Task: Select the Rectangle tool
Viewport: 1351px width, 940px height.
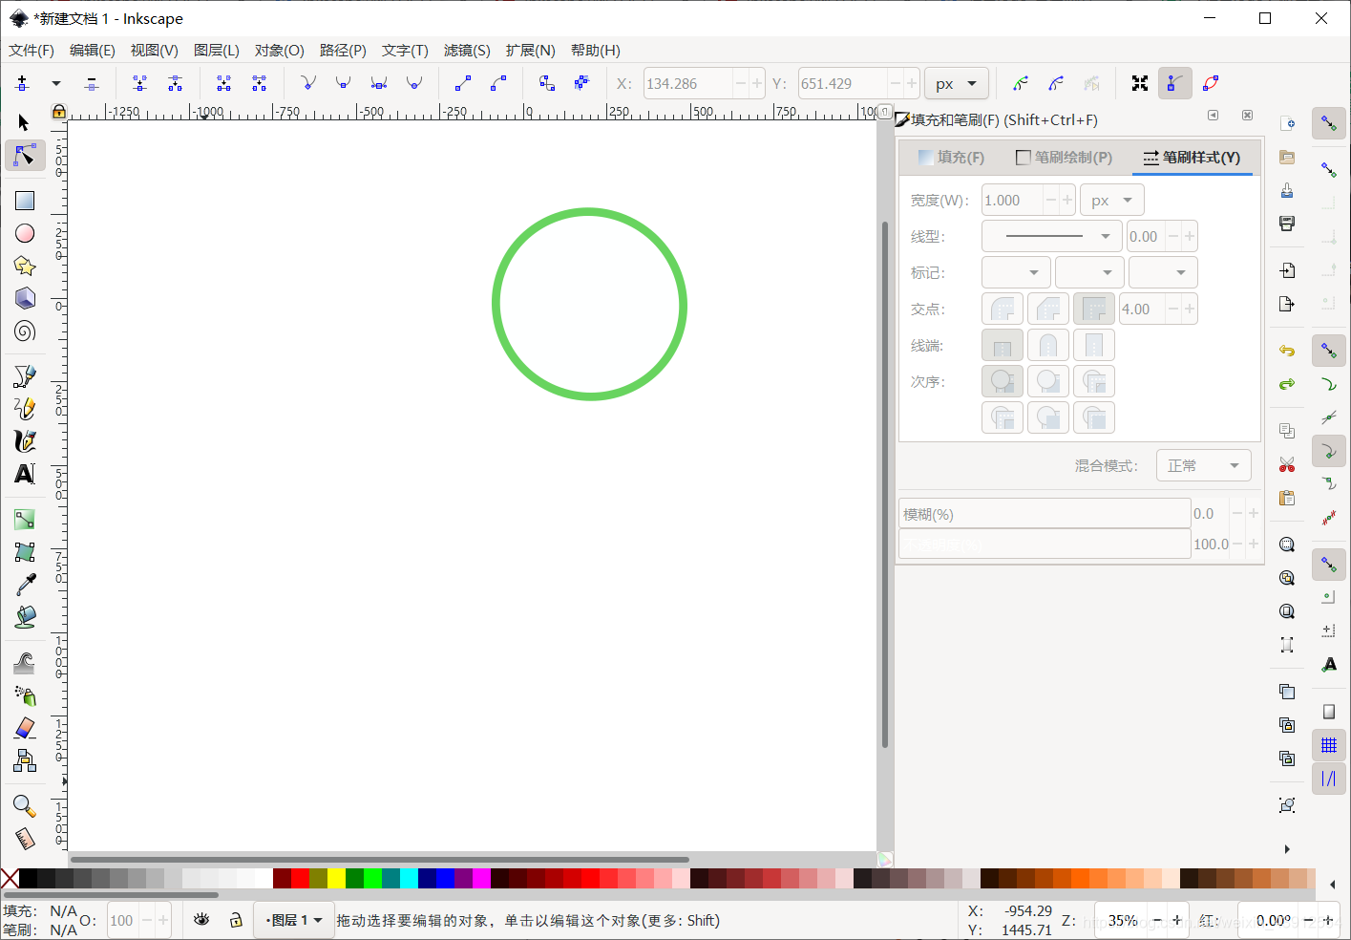Action: point(25,201)
